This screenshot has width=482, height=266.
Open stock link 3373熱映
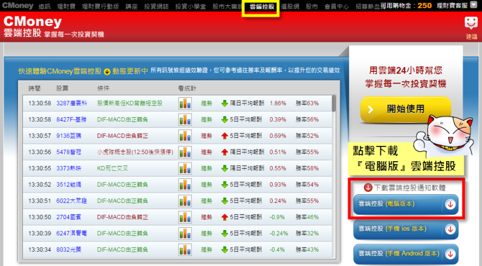(x=69, y=168)
